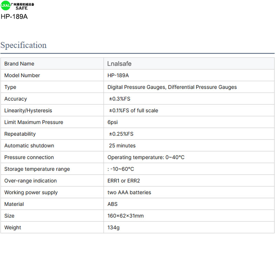Select the Accuracy label cell
This screenshot has height=275, width=275.
pos(52,99)
